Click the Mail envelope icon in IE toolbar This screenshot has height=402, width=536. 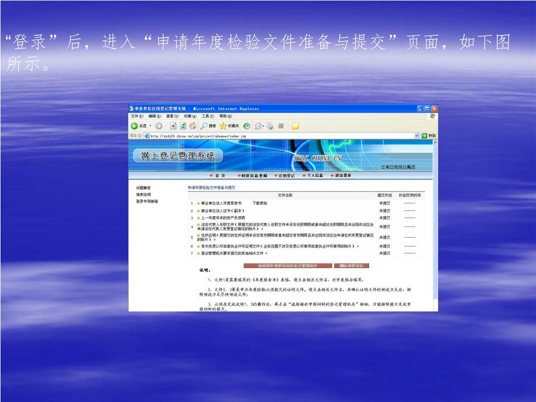(258, 126)
